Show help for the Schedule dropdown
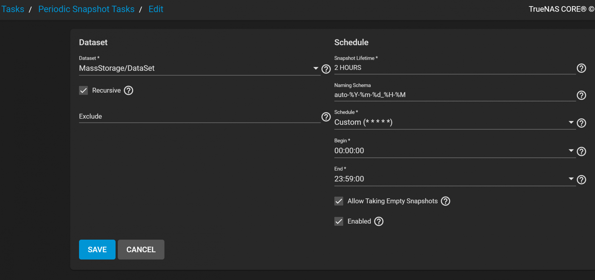 pyautogui.click(x=581, y=123)
